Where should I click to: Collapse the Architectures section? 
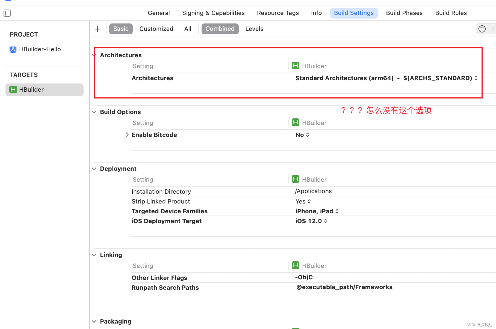(94, 55)
